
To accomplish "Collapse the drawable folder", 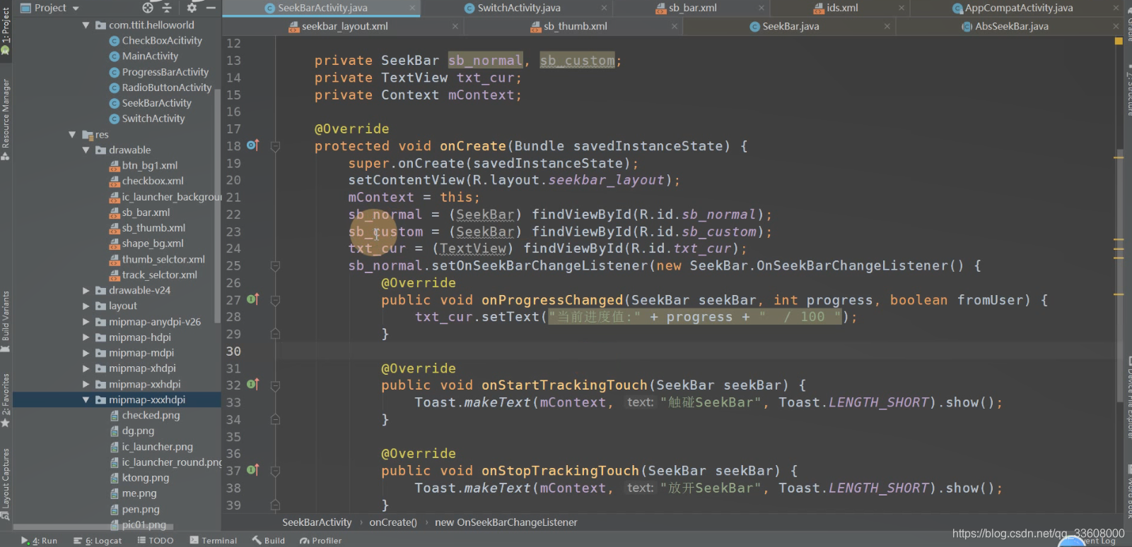I will point(86,150).
